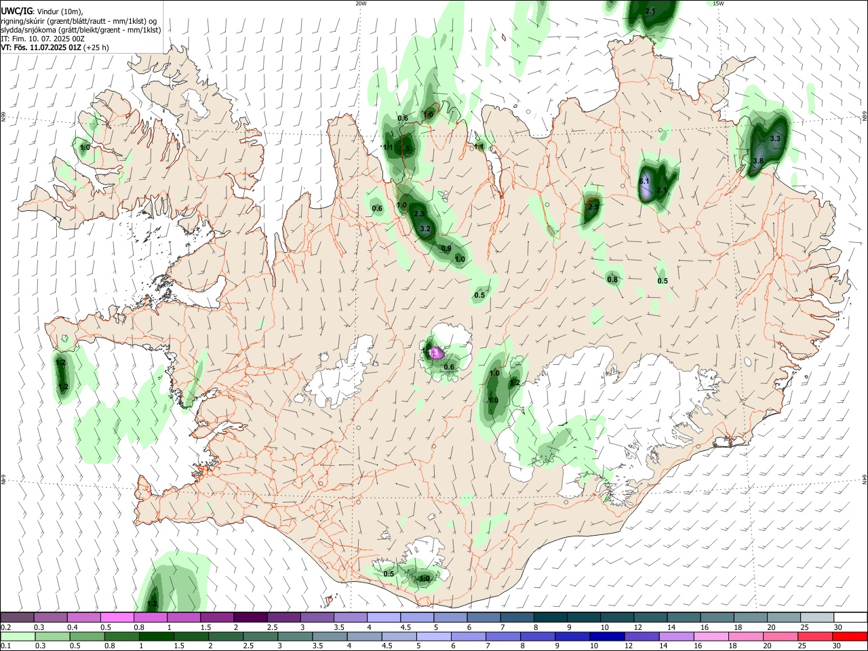Select the 'IT: Fim. 10. 07. 2025 00Z' line
868x651 pixels.
(x=43, y=39)
